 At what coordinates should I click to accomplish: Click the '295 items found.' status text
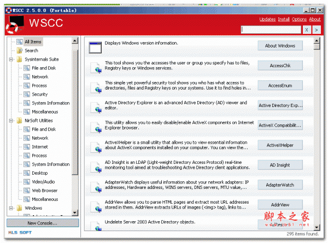pos(303,234)
